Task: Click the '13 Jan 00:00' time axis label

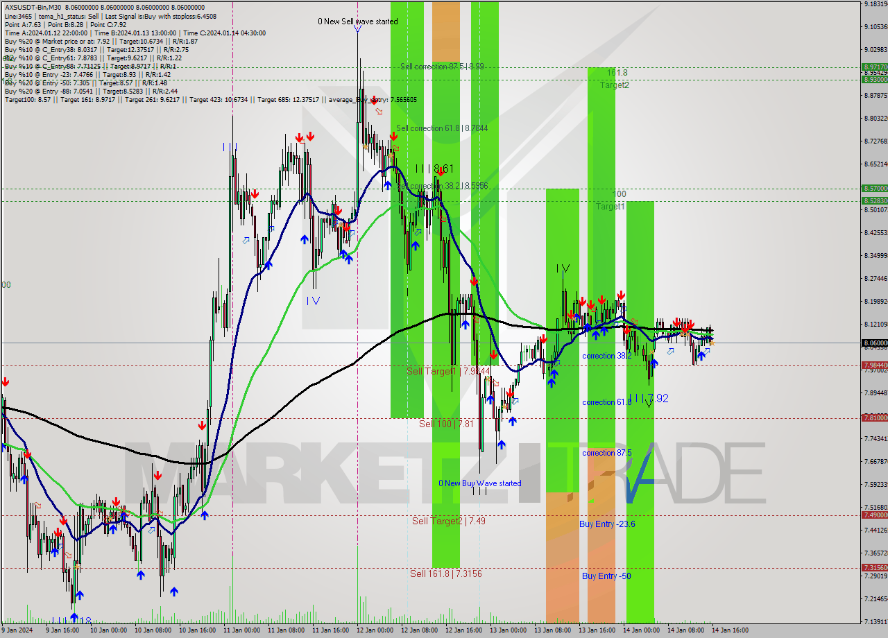Action: [x=508, y=630]
